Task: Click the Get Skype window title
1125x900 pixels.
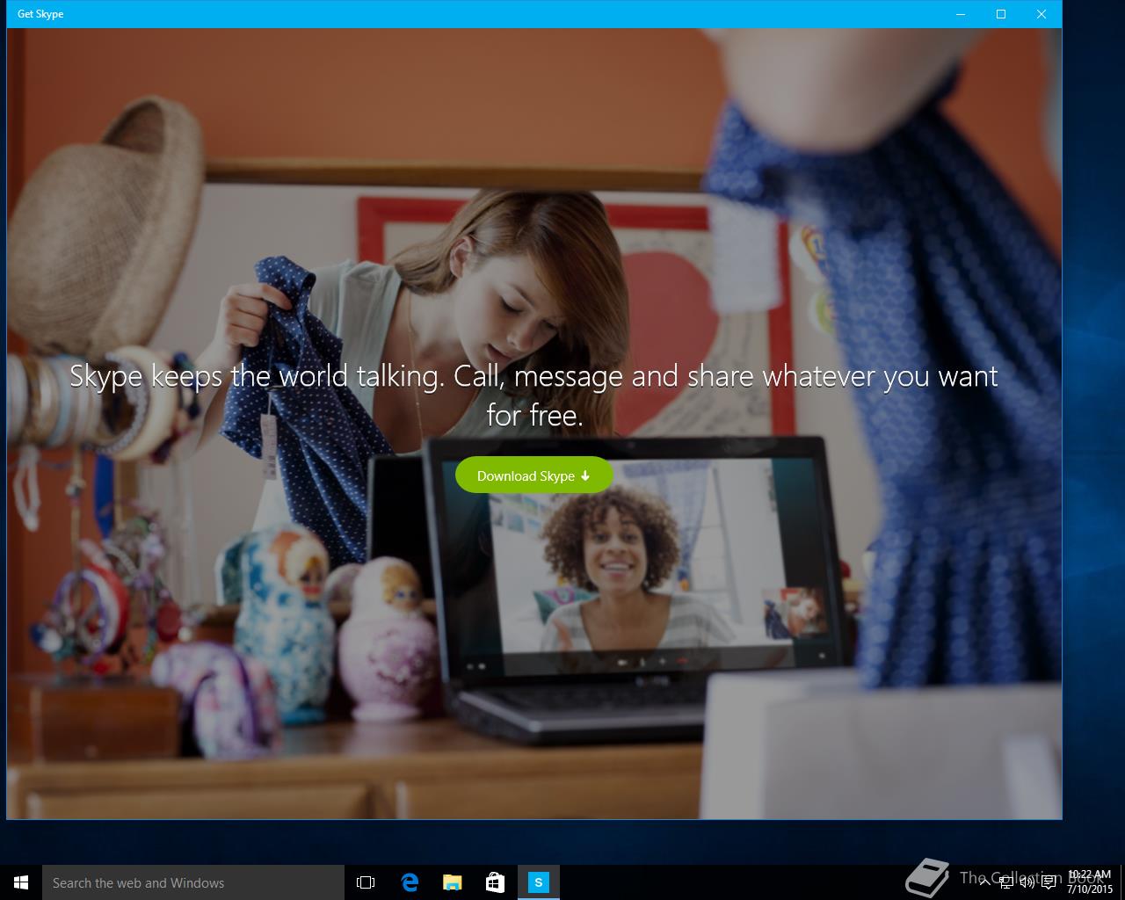Action: click(40, 14)
